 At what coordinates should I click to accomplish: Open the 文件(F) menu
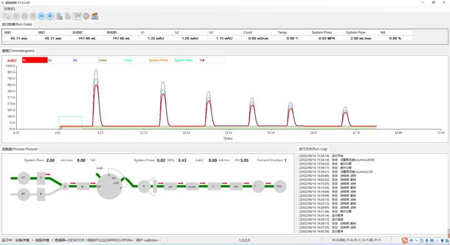coord(9,9)
